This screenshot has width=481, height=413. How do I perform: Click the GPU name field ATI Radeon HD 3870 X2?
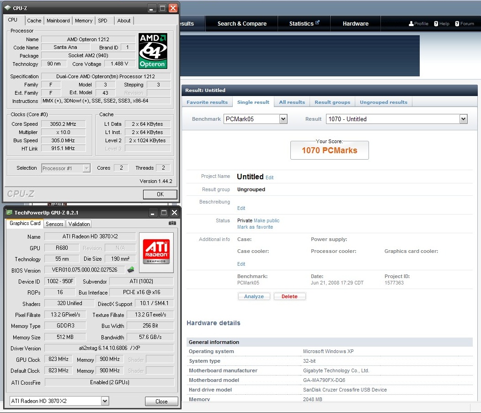coord(90,236)
